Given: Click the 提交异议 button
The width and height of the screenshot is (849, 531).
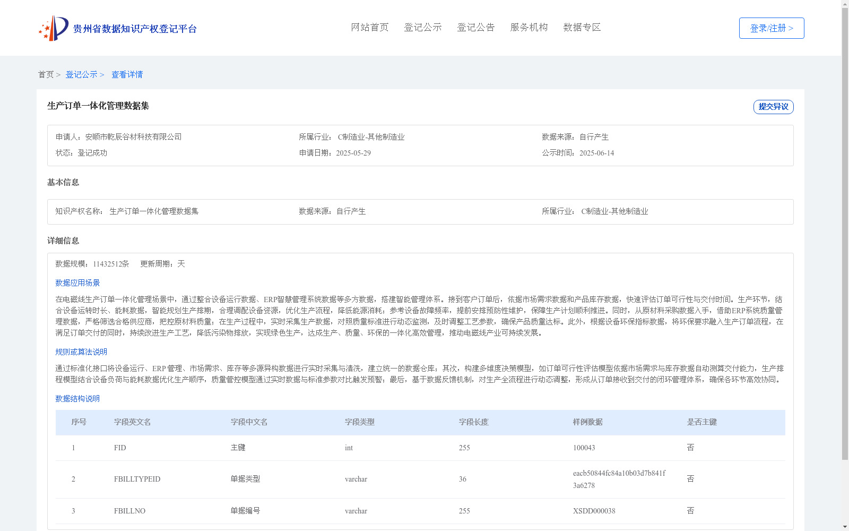Looking at the screenshot, I should [774, 107].
